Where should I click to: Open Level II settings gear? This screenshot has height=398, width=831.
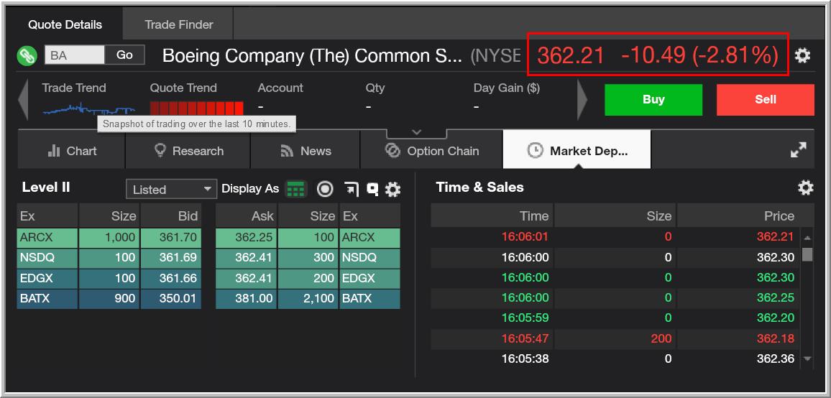pos(392,189)
